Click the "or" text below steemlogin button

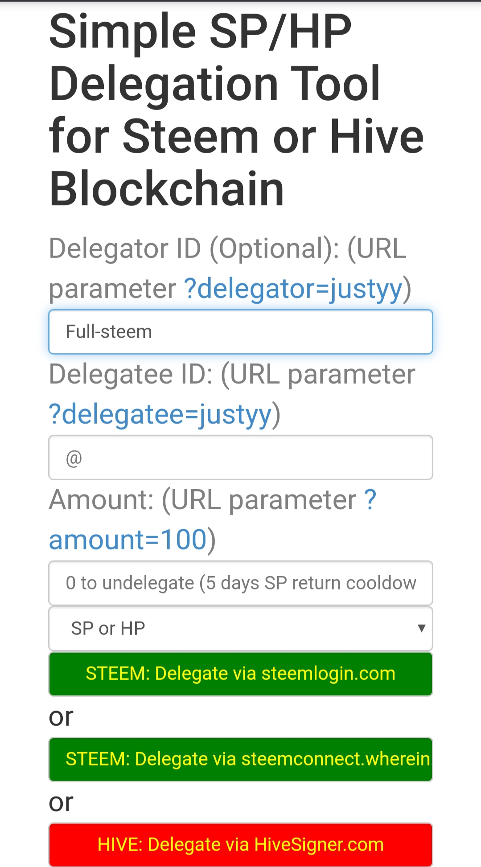tap(61, 716)
